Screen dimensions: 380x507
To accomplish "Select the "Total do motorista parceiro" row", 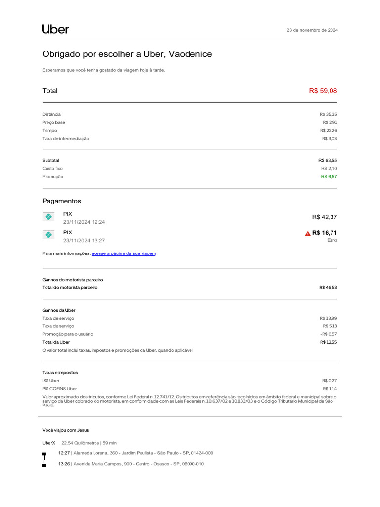I will pyautogui.click(x=70, y=288).
